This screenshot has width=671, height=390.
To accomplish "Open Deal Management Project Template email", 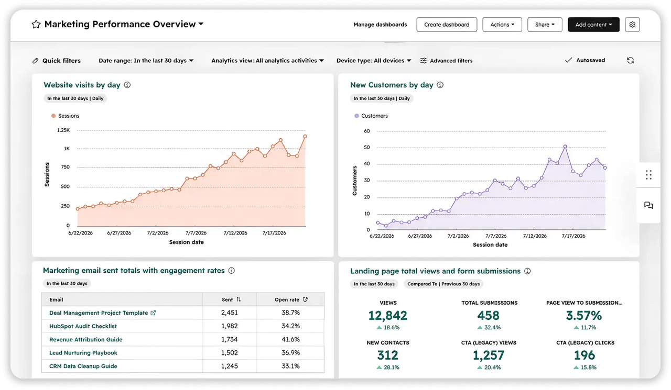I will click(99, 313).
